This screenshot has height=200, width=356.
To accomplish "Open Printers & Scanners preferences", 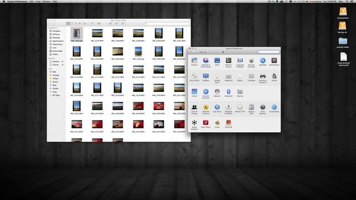I will 263,78.
